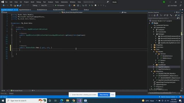Click the Cortana circle taskbar icon

(x=50, y=100)
